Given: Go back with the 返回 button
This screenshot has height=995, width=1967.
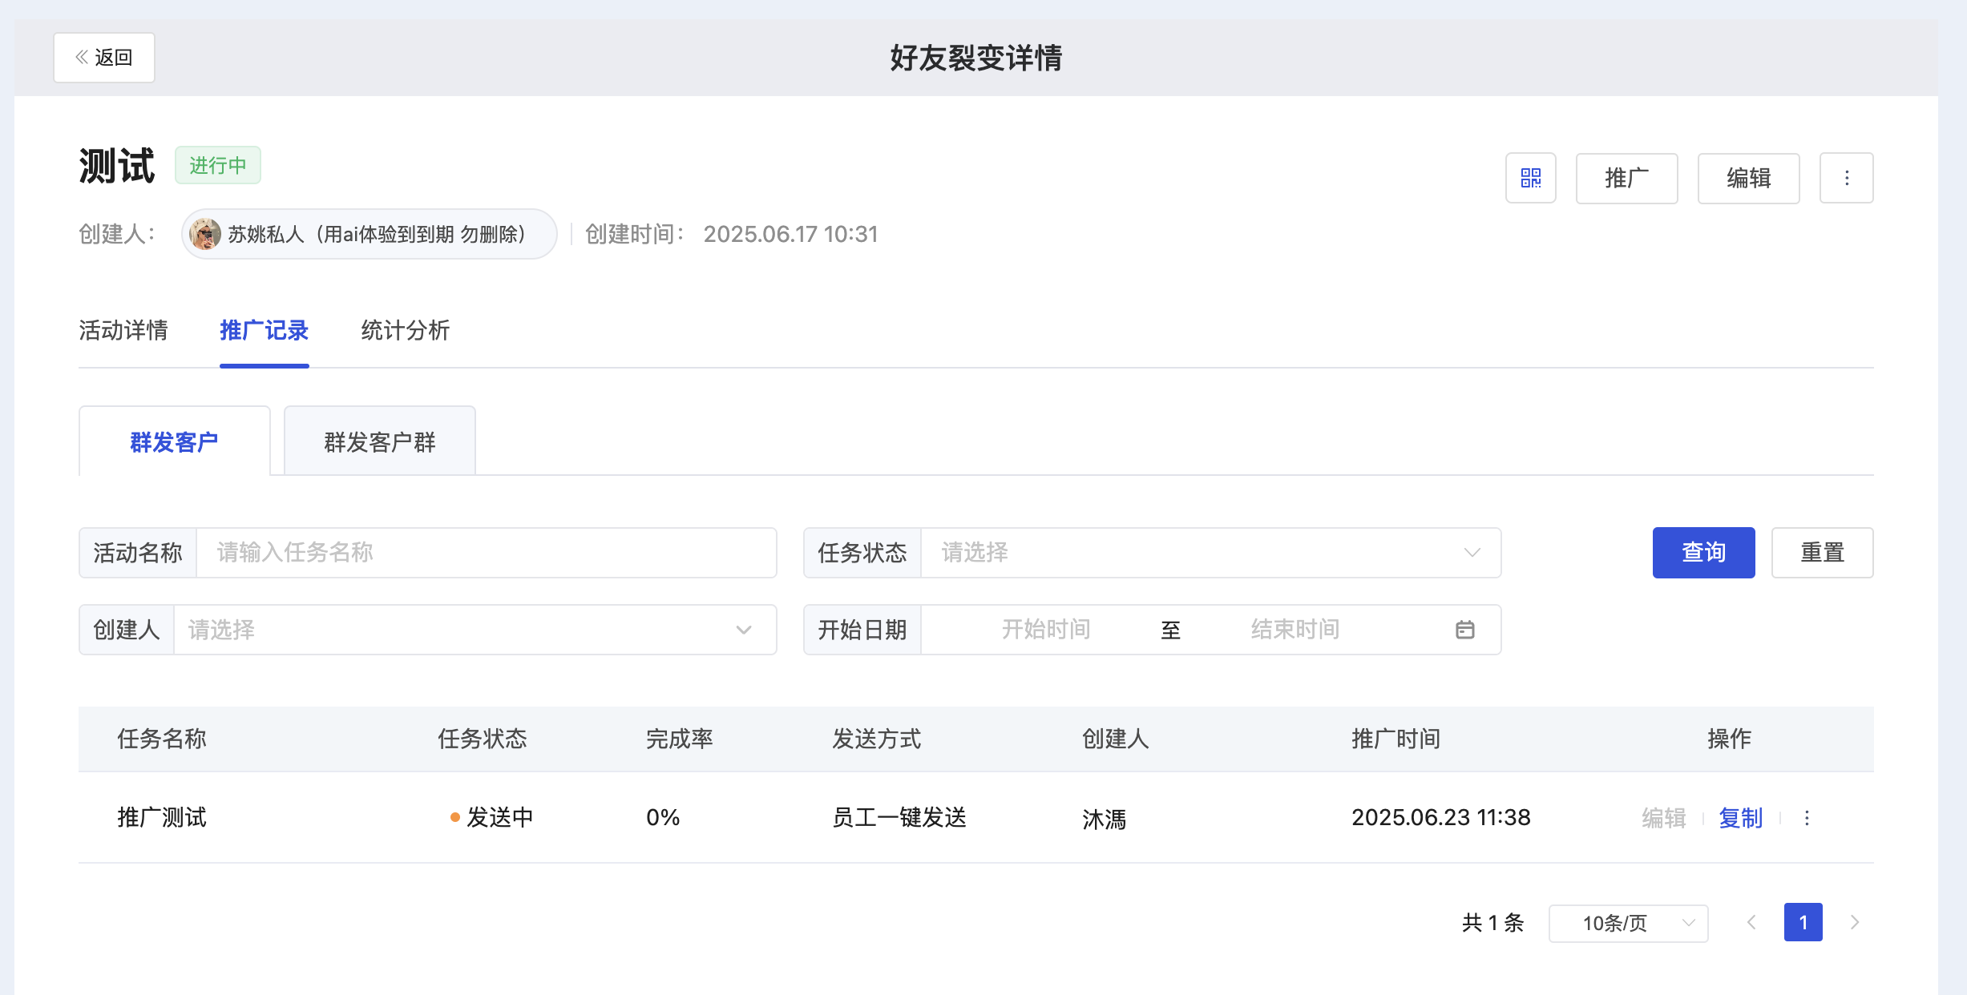Looking at the screenshot, I should click(104, 58).
